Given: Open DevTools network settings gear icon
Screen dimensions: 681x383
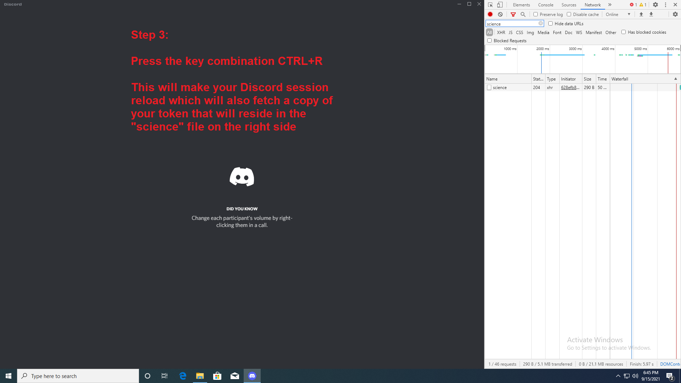Looking at the screenshot, I should point(675,14).
